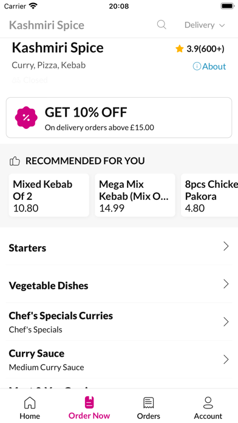
Task: Tap the search magnifier icon
Action: [161, 25]
